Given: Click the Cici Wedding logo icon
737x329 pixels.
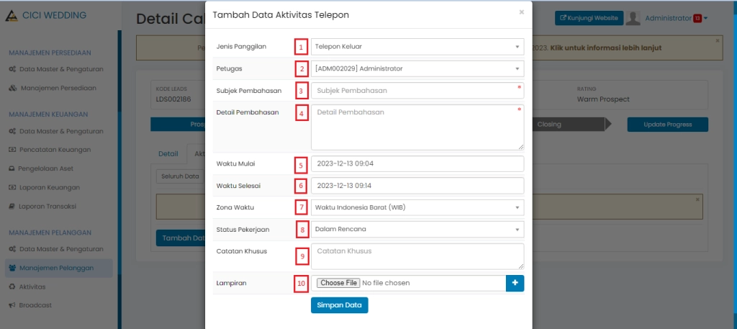Looking at the screenshot, I should coord(12,15).
